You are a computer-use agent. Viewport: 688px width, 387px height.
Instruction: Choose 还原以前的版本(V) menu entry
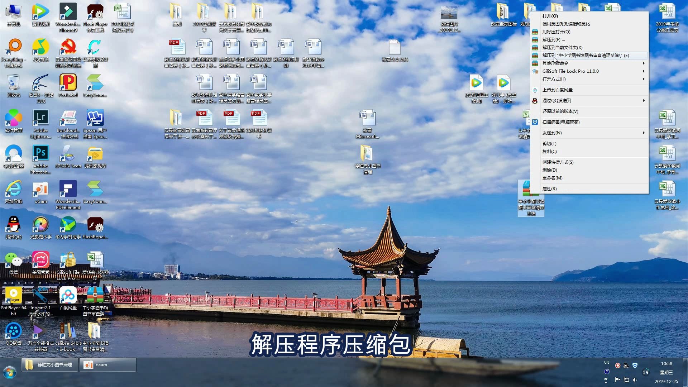pyautogui.click(x=589, y=111)
